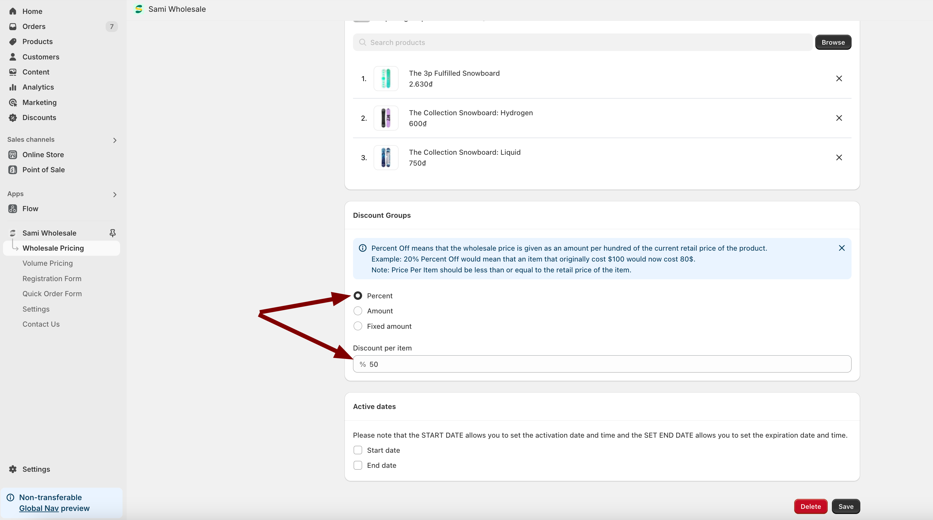Image resolution: width=933 pixels, height=520 pixels.
Task: Click into the Search products field
Action: tap(582, 42)
